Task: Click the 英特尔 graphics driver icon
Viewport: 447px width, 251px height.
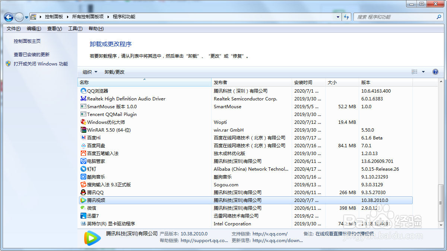Action: (x=83, y=223)
